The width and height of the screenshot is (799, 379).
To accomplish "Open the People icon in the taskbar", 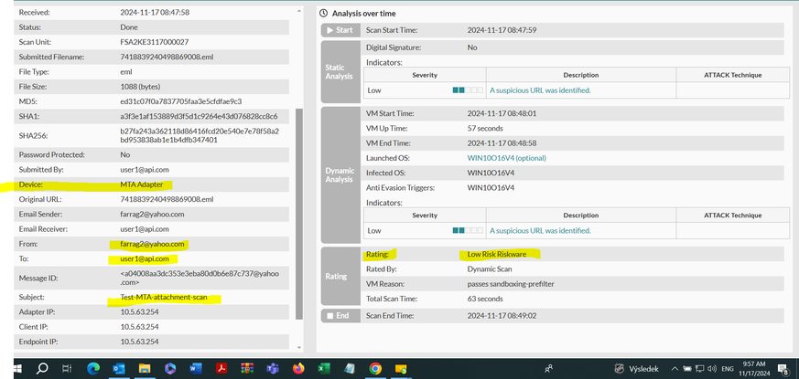I will point(549,369).
